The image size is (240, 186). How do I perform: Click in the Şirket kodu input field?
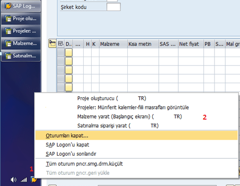pos(114,7)
